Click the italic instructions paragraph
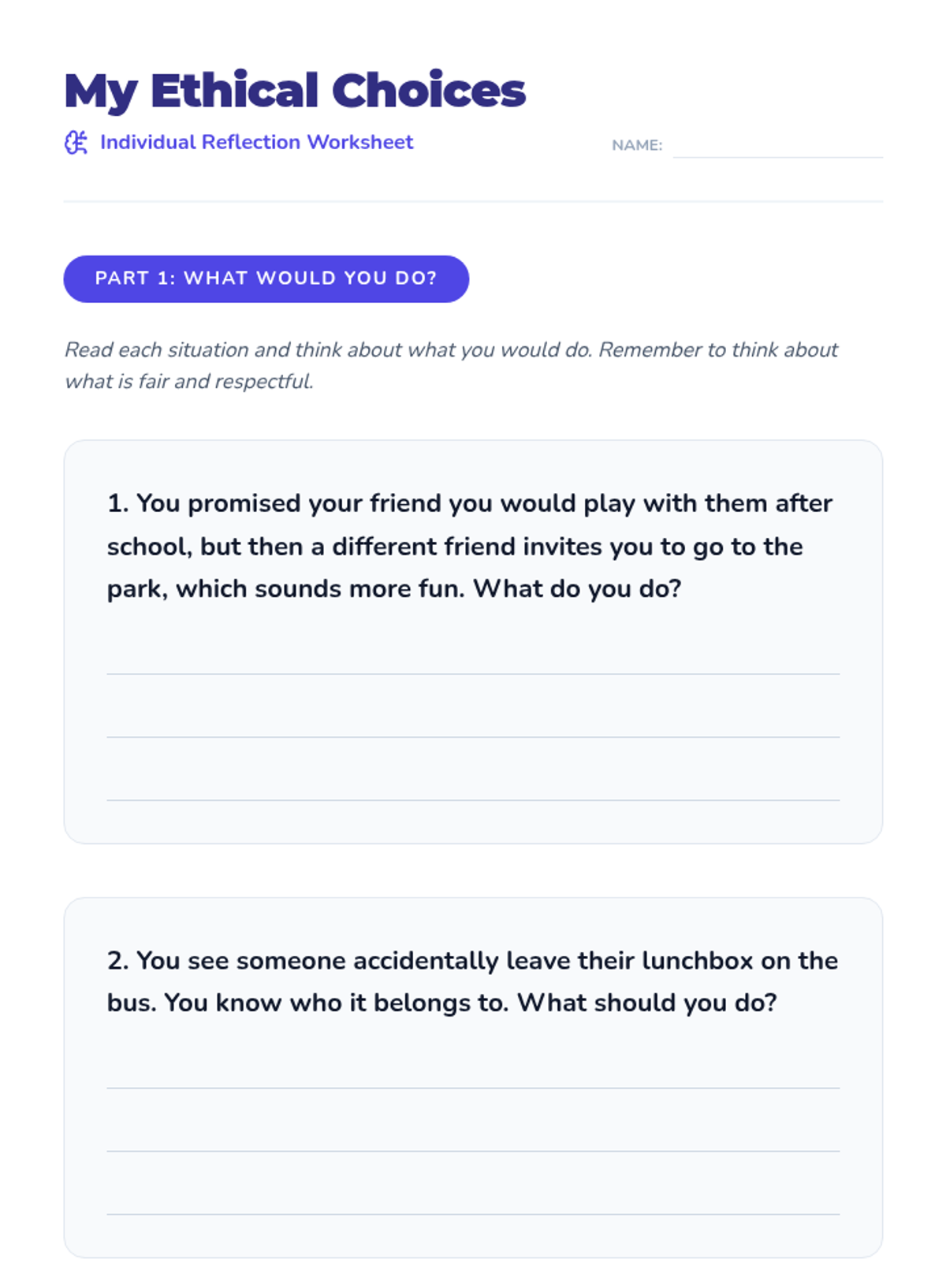Image resolution: width=946 pixels, height=1262 pixels. click(x=451, y=365)
